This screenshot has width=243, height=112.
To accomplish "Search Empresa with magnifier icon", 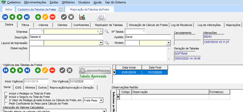I will coord(106,31).
